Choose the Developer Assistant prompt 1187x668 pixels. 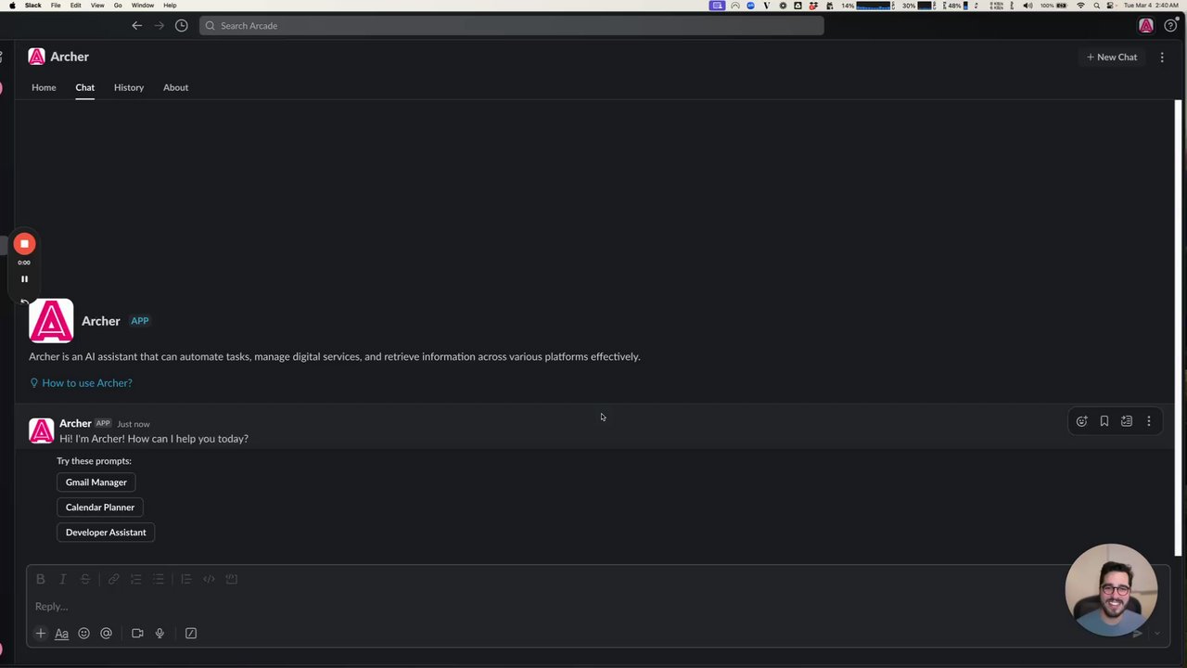tap(106, 533)
